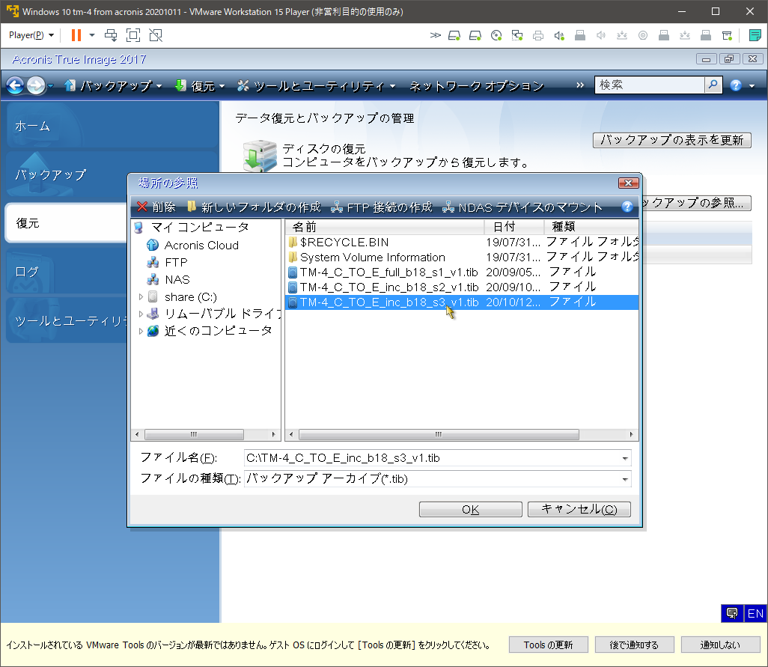This screenshot has height=667, width=768.
Task: Open the Player(P) menu
Action: [x=31, y=35]
